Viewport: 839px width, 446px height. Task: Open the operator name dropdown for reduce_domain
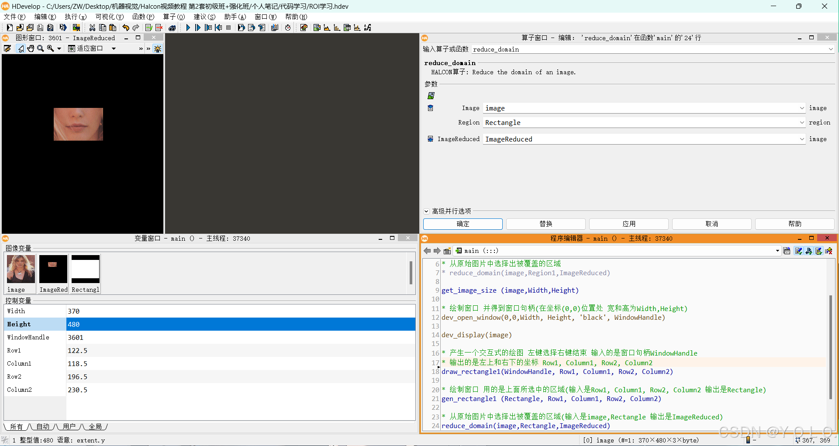tap(831, 49)
